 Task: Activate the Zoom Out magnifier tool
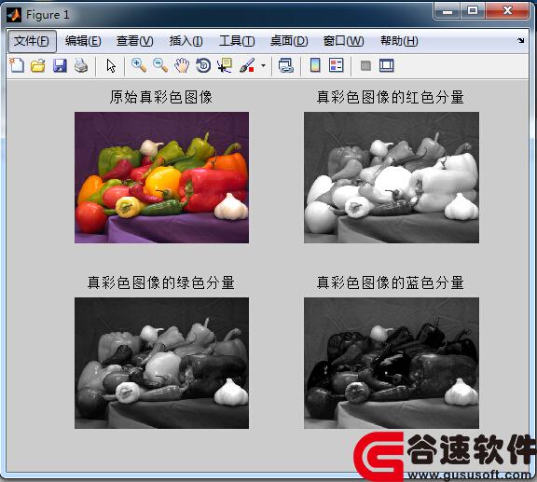[160, 65]
